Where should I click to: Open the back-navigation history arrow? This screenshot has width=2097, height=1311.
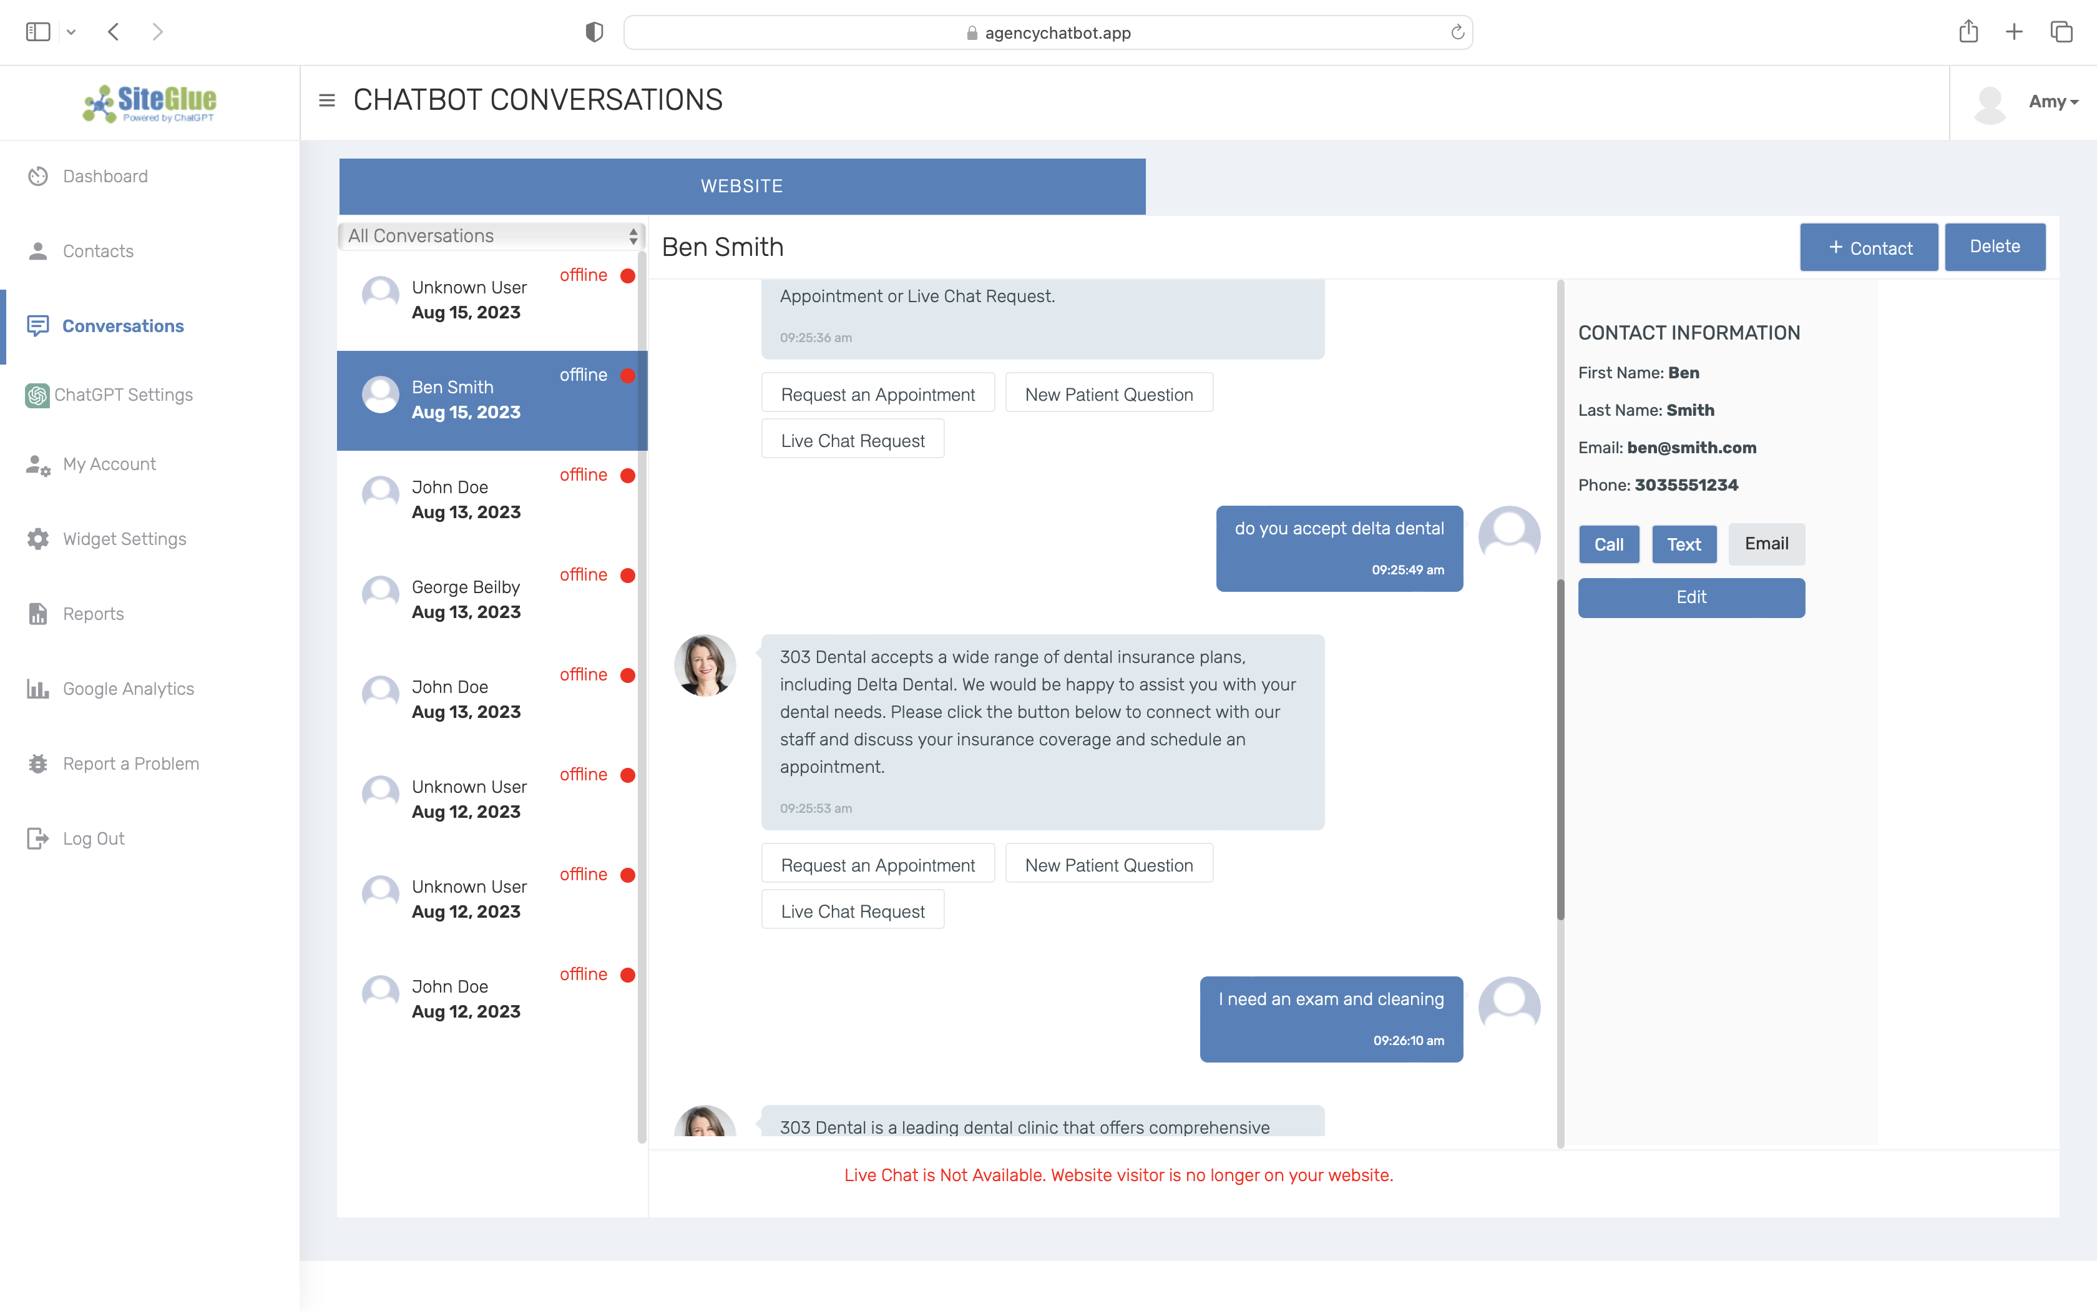pos(114,31)
